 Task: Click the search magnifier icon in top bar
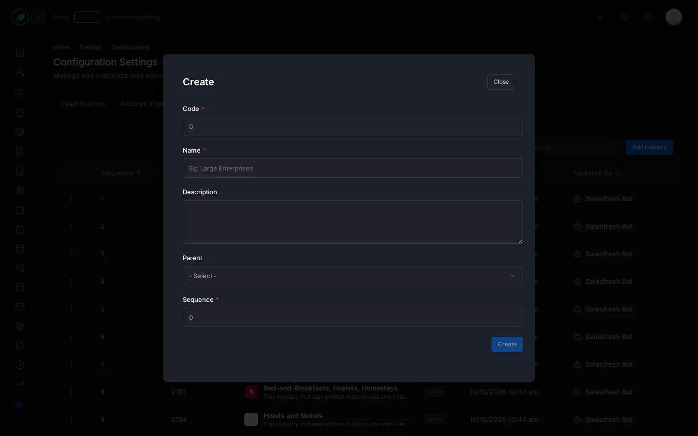tap(624, 17)
